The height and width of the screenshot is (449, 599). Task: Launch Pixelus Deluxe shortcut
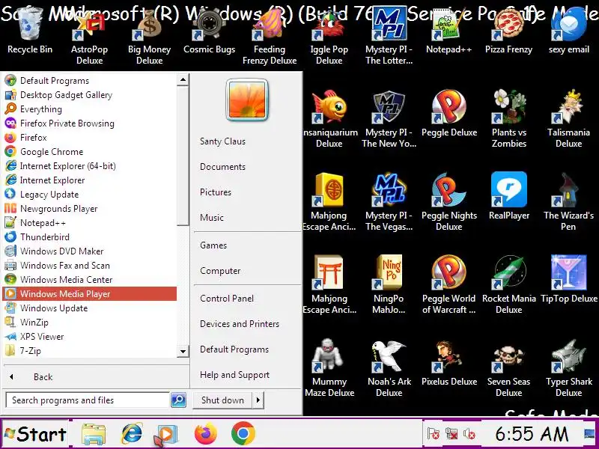click(x=449, y=362)
